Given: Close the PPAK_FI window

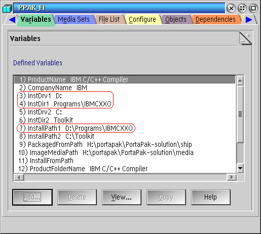Looking at the screenshot, I should pyautogui.click(x=231, y=8).
